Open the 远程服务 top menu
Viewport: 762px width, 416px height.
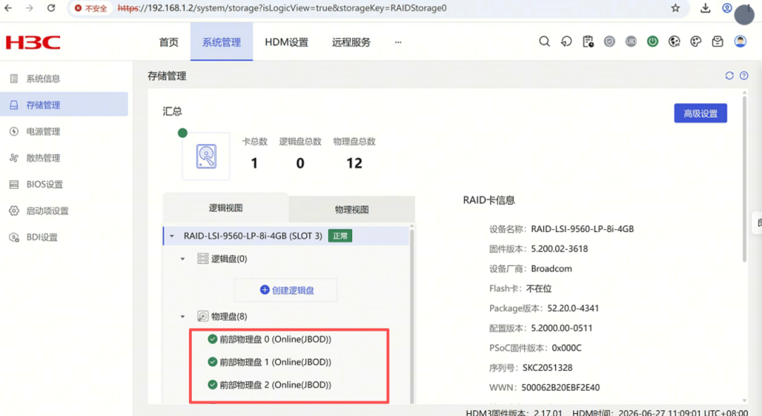tap(351, 42)
